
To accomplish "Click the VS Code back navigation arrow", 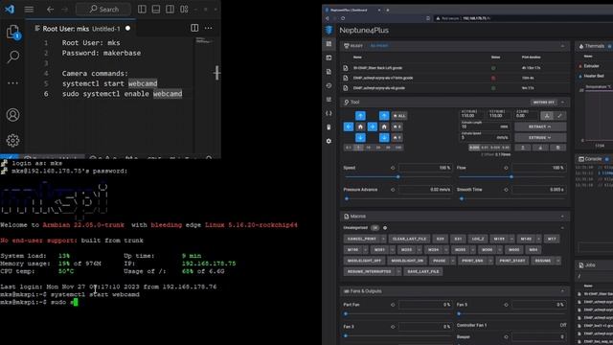I will 50,9.
